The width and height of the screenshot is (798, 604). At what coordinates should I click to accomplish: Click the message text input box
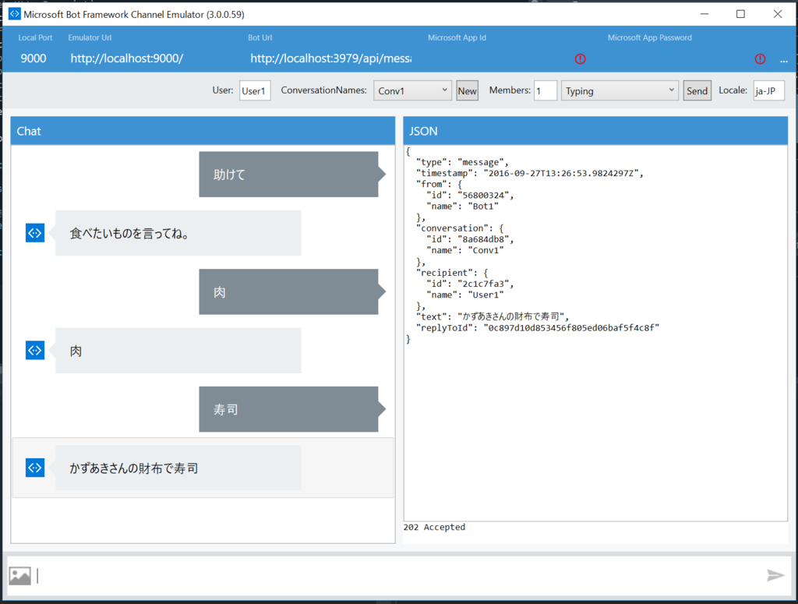tap(397, 576)
